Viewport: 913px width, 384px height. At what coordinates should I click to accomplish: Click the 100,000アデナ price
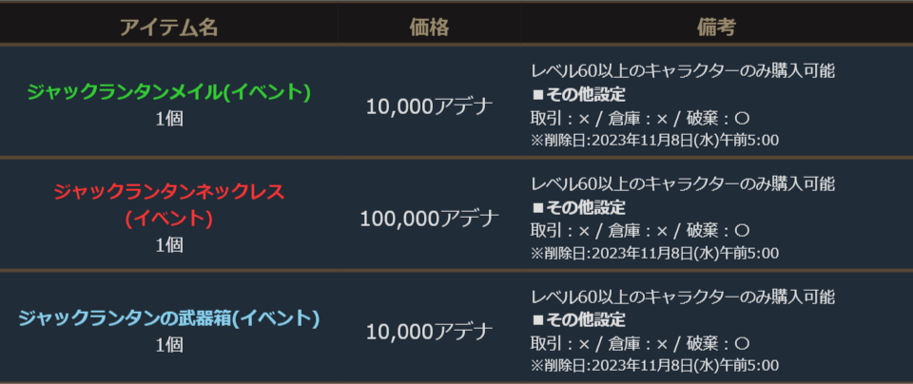[x=429, y=219]
